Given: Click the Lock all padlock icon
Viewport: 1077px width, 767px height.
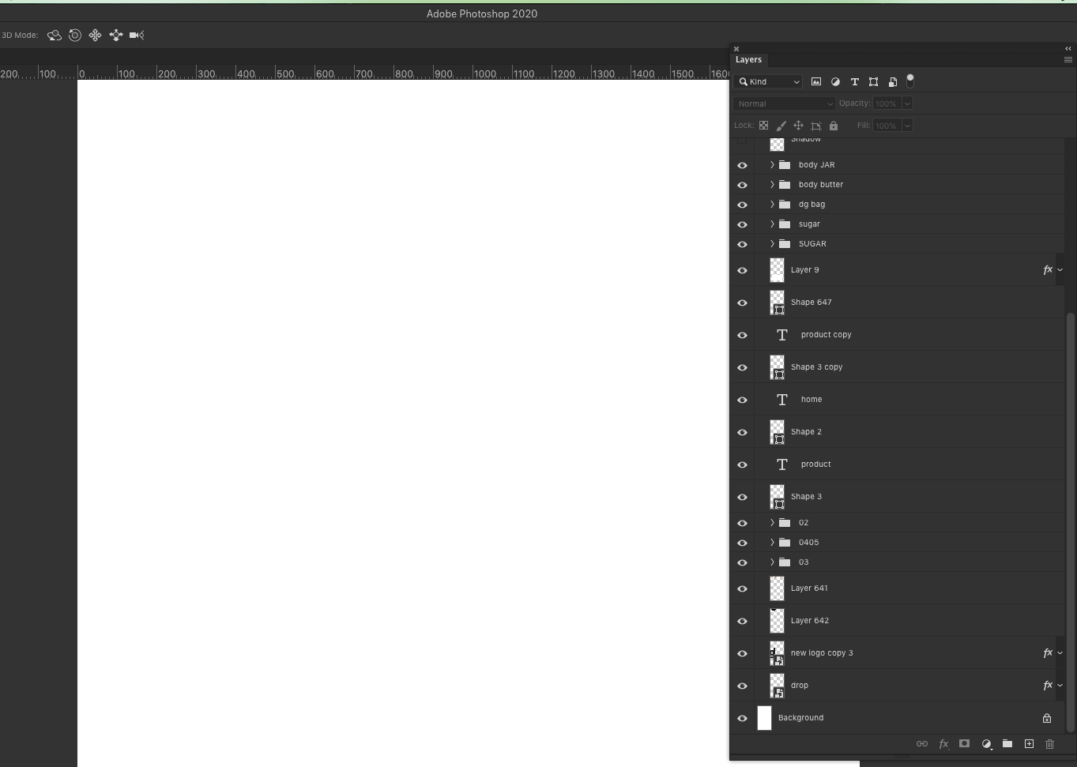Looking at the screenshot, I should point(834,126).
